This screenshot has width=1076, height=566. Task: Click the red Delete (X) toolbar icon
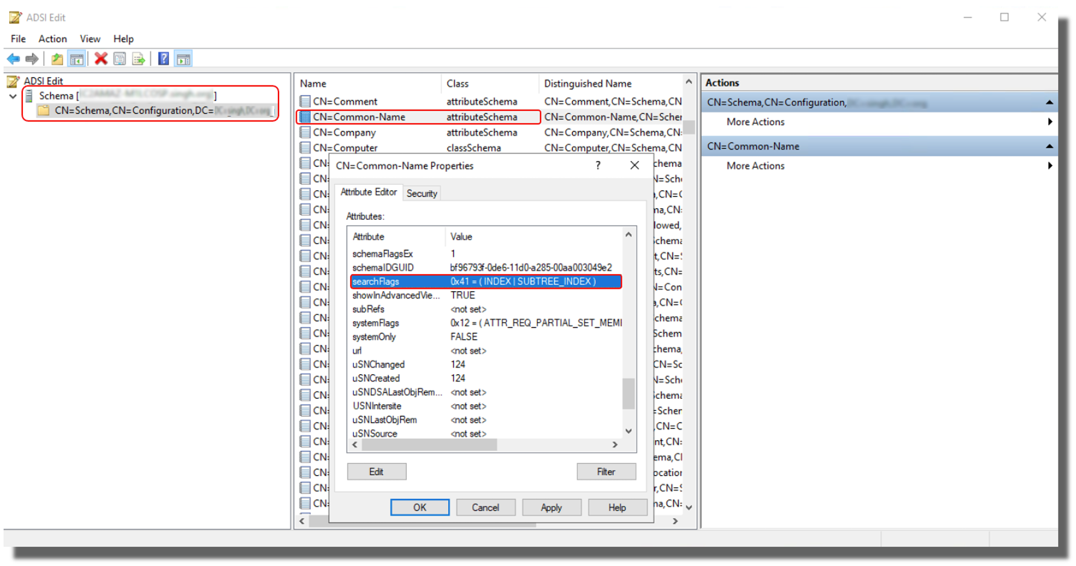[x=100, y=58]
